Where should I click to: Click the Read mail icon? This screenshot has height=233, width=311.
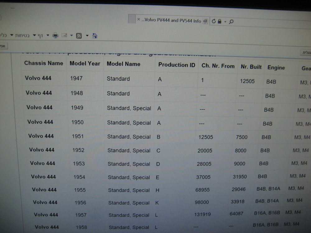tap(64, 35)
